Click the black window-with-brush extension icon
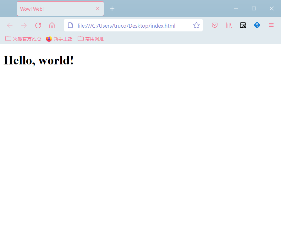Screen dimensions: 281x251 coord(243,25)
